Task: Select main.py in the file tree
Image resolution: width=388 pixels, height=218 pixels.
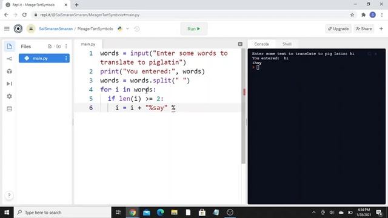Action: 44,58
